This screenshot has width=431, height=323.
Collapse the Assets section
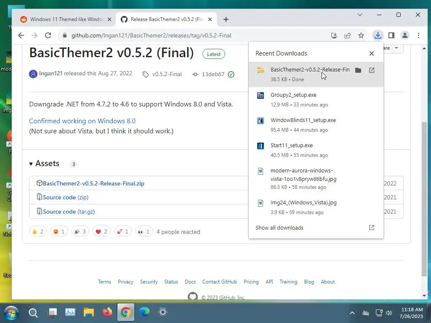(44, 164)
